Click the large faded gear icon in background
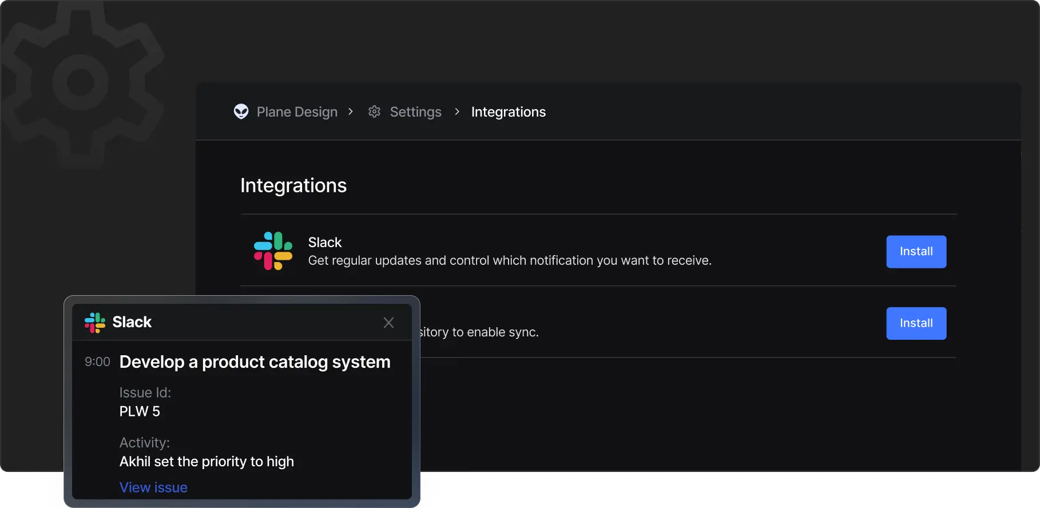1040x508 pixels. (80, 83)
